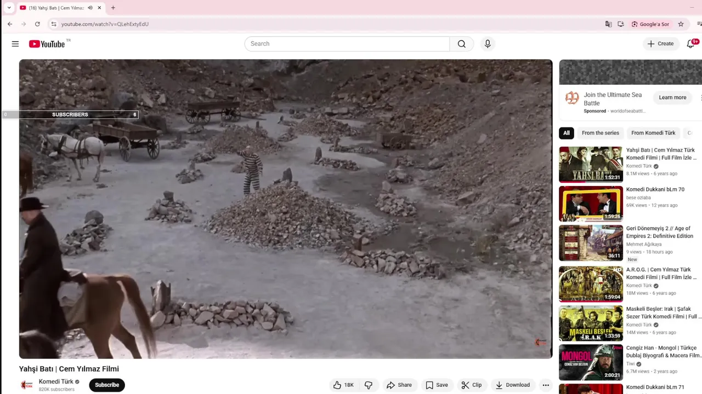The width and height of the screenshot is (702, 394).
Task: Dislike the video with thumbs down
Action: [369, 385]
